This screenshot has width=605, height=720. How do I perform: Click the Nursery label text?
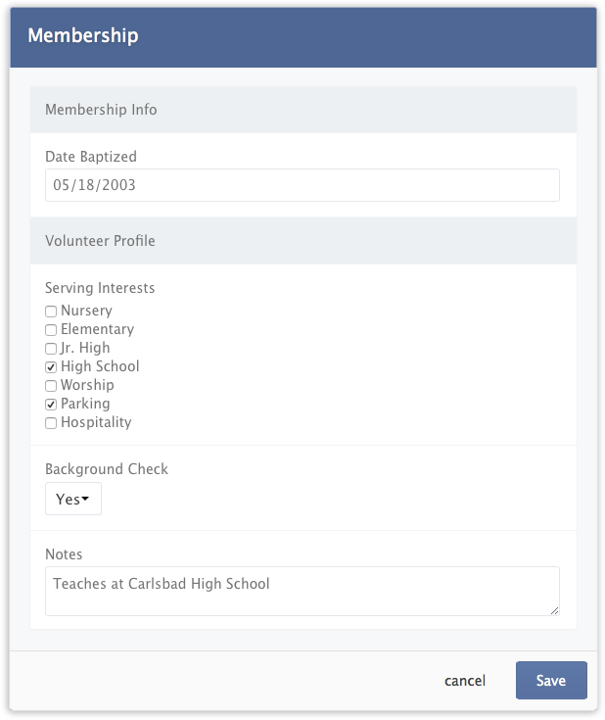(x=86, y=311)
